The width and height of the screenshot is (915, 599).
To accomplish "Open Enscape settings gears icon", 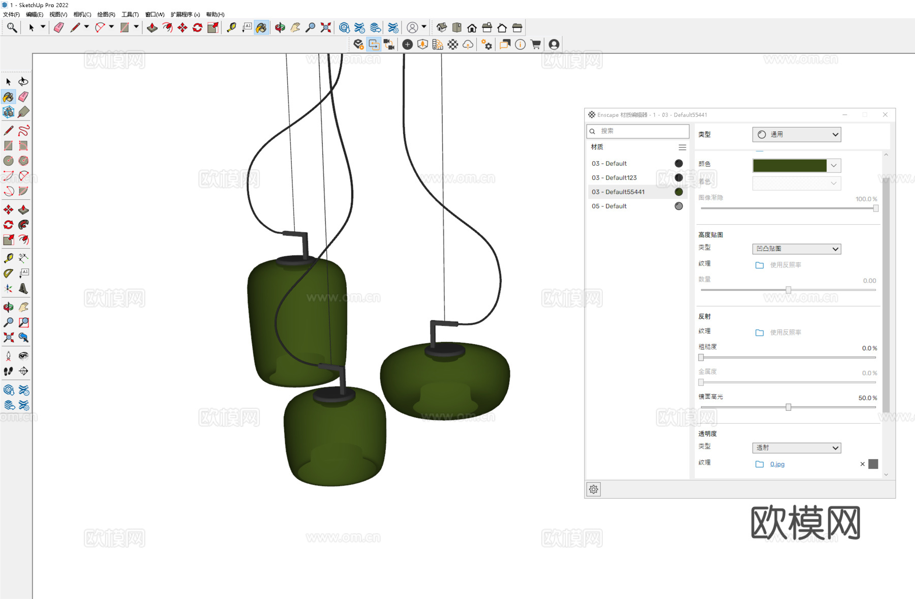I will [x=486, y=45].
